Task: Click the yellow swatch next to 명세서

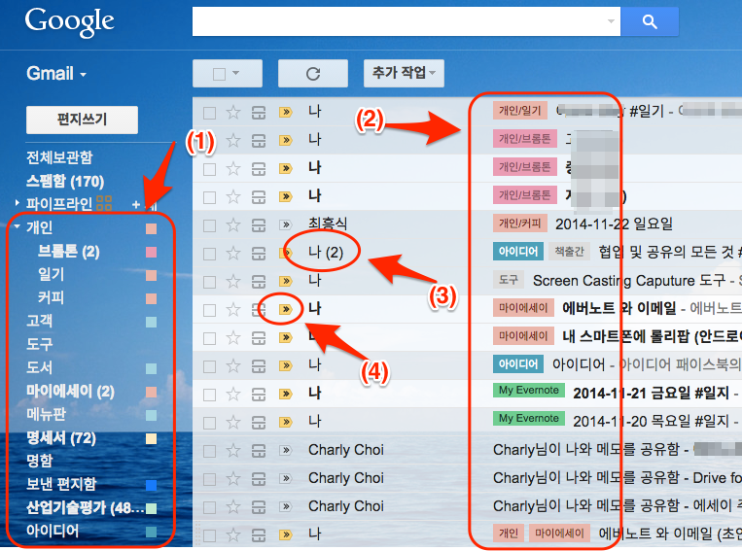Action: (151, 438)
